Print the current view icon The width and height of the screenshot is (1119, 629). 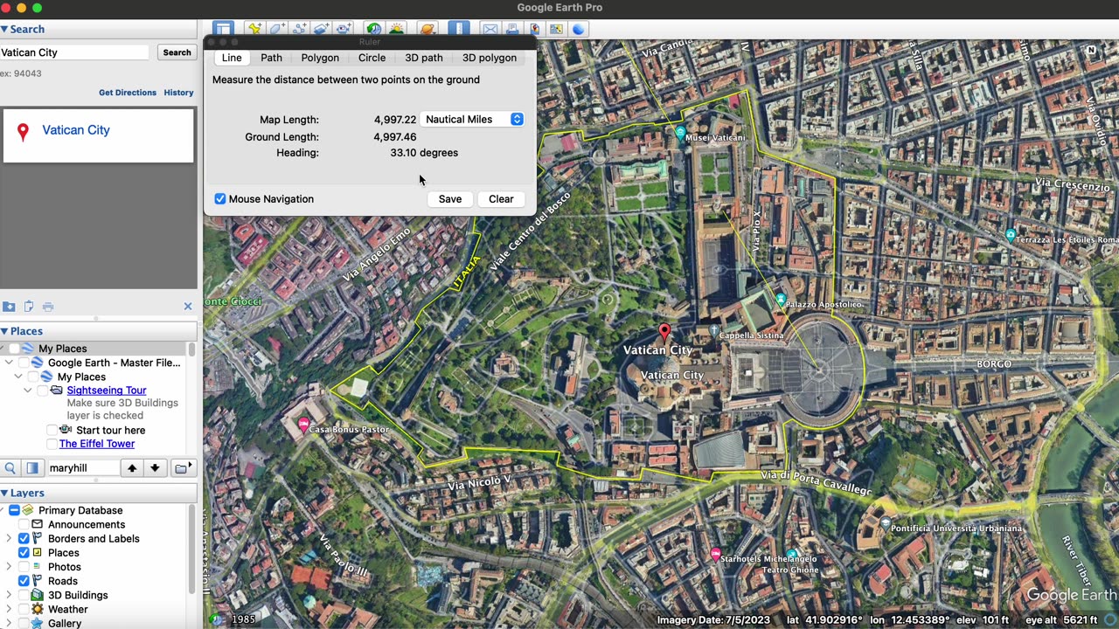512,29
